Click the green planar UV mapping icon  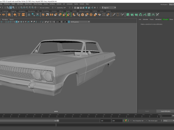(128, 14)
